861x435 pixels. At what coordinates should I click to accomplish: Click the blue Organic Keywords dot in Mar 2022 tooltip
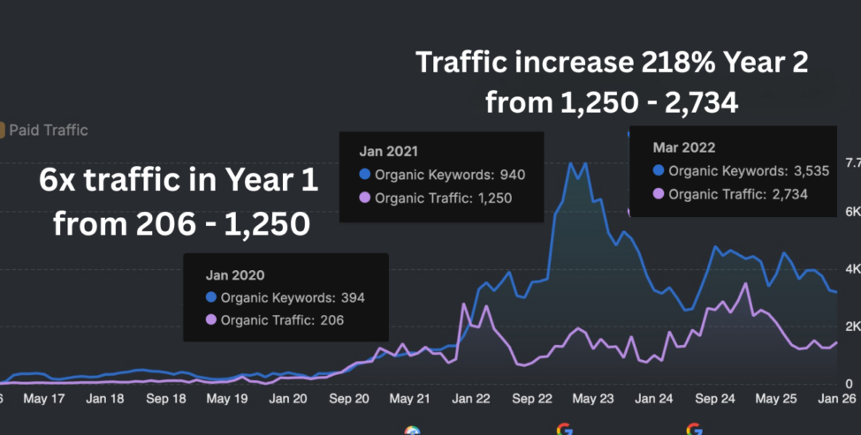tap(659, 171)
